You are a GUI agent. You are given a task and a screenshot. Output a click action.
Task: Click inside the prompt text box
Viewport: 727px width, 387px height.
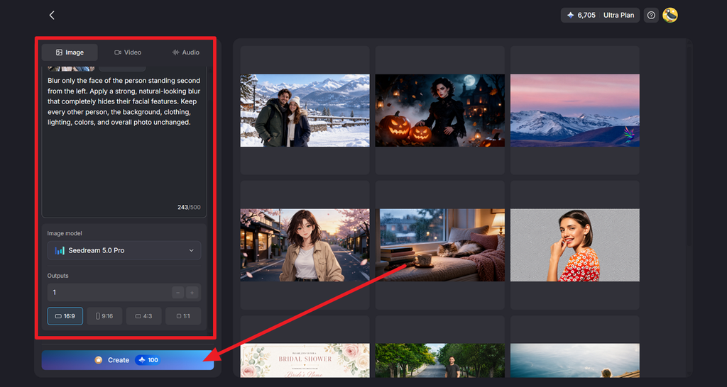124,143
